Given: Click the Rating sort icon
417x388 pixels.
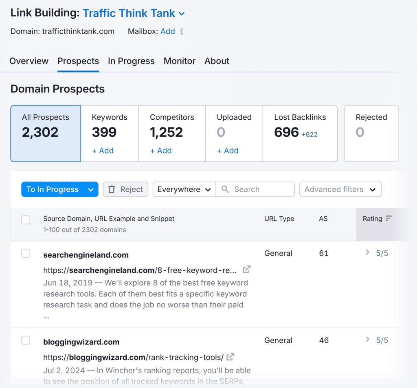Looking at the screenshot, I should (388, 219).
